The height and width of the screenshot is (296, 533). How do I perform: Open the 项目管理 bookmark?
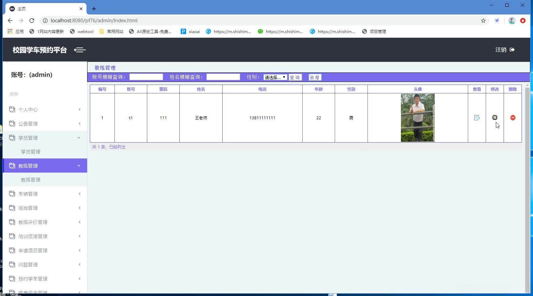pos(374,31)
